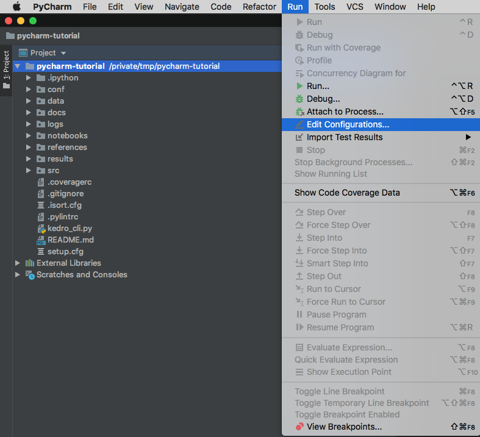Open the Refactor menu

[x=259, y=7]
